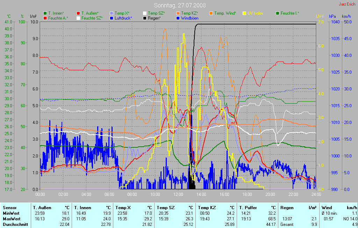
Task: Click the red T. Außen* legend swatch
Action: (x=78, y=14)
